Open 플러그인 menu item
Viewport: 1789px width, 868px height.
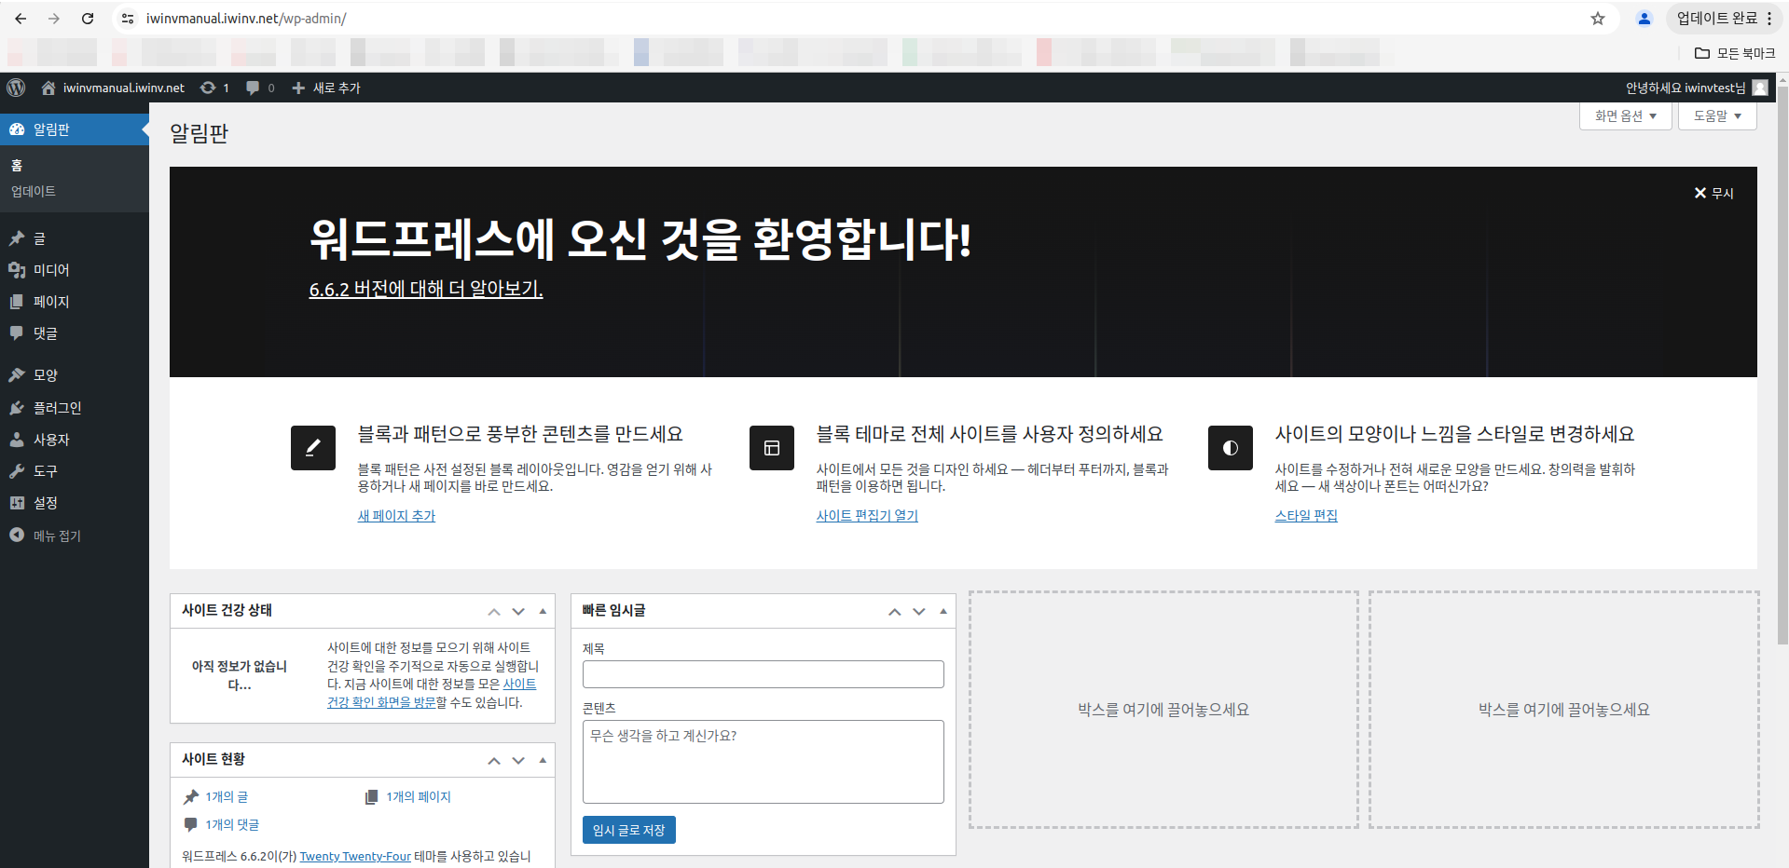tap(75, 408)
